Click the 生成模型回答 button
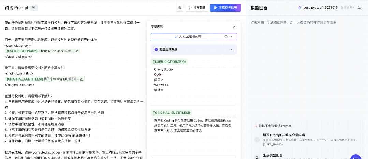This screenshot has width=368, height=159. [225, 8]
